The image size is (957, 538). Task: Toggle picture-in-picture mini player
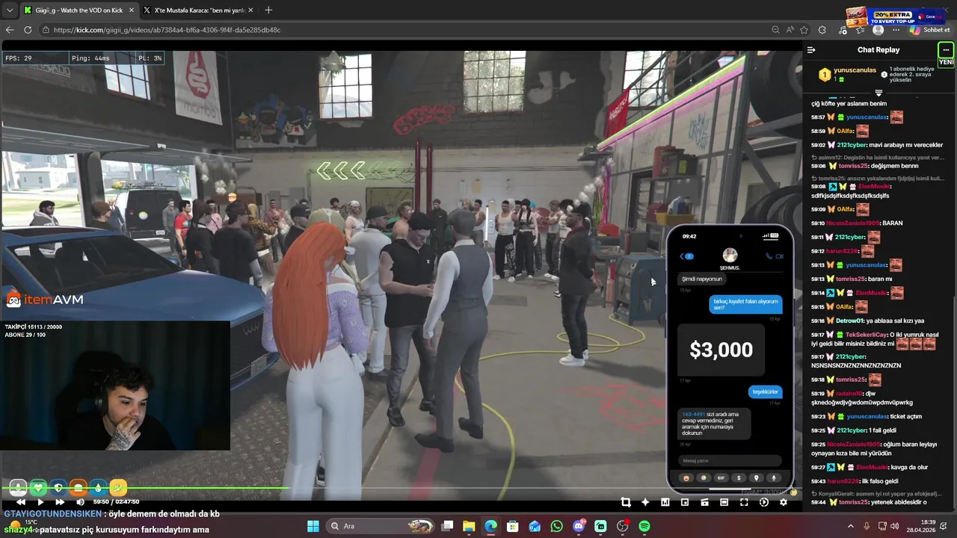[685, 502]
